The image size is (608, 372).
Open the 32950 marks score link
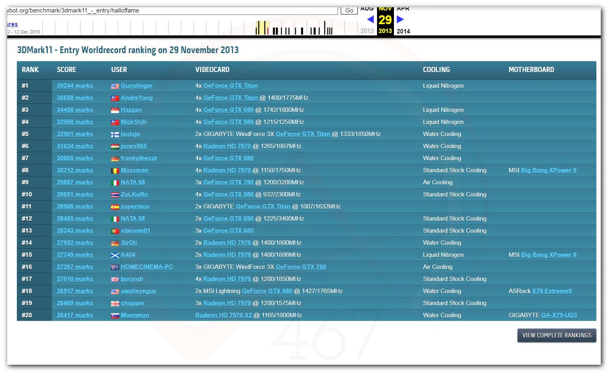click(x=75, y=122)
